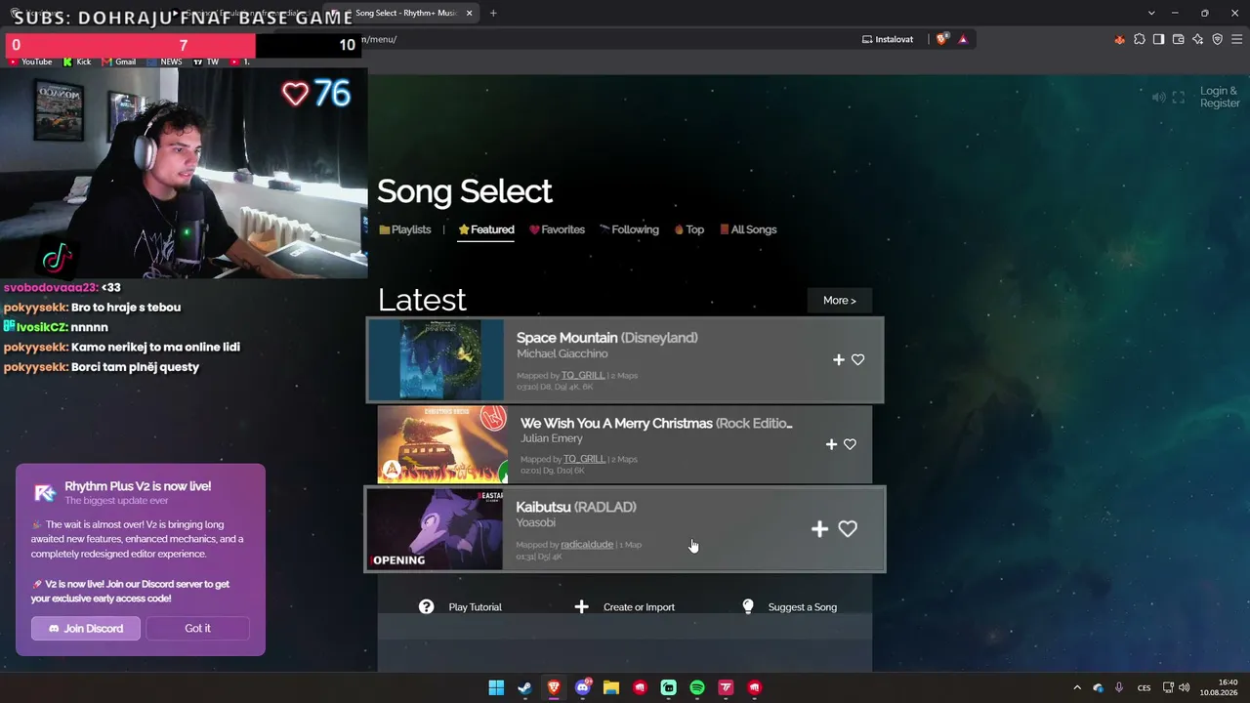Screen dimensions: 1250x703
Task: Open the Brave Rewards triangle icon
Action: click(963, 39)
